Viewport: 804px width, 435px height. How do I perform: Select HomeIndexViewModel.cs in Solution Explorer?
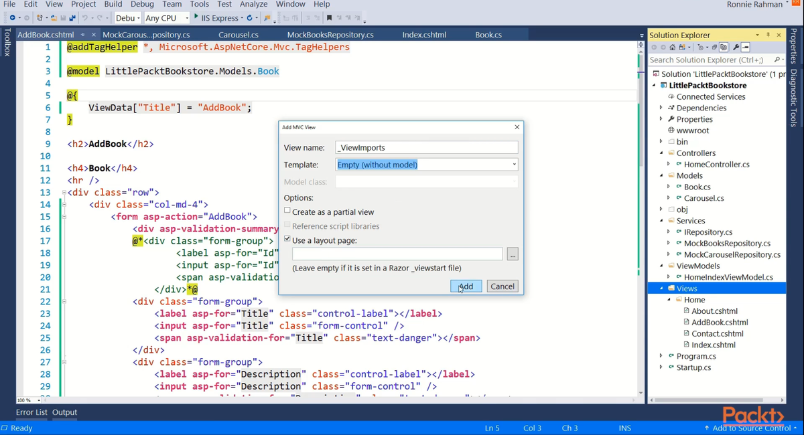coord(728,277)
